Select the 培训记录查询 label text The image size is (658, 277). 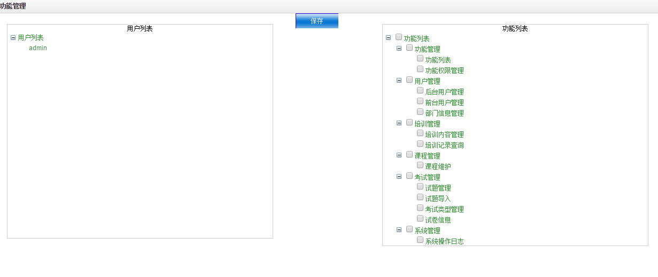pyautogui.click(x=445, y=145)
